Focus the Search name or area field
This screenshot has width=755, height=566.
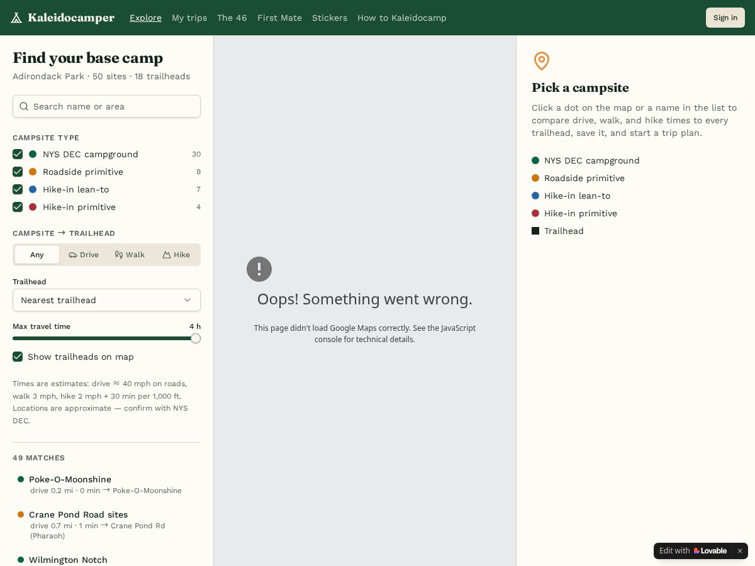106,106
